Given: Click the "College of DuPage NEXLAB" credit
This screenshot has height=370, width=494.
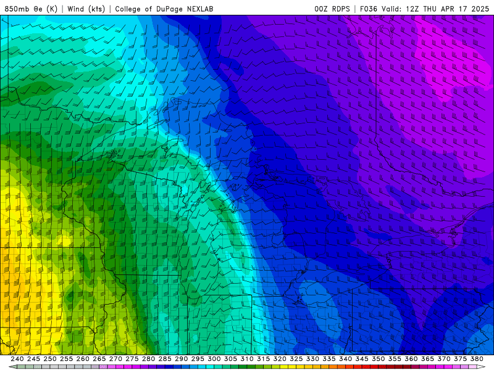Looking at the screenshot, I should [x=164, y=9].
